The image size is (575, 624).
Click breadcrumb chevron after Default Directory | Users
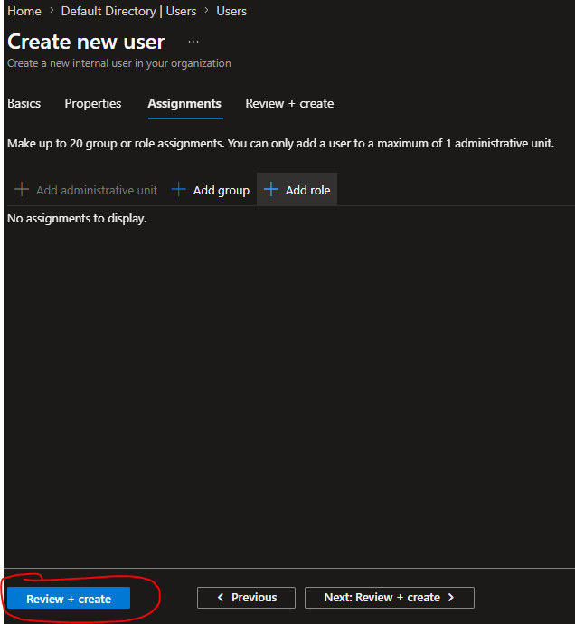(x=206, y=11)
